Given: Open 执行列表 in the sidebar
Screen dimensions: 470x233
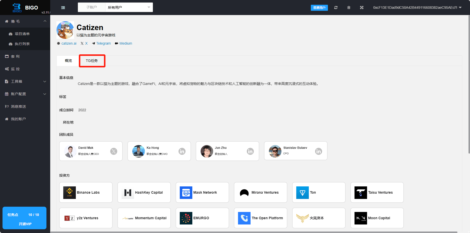Looking at the screenshot, I should 25,44.
